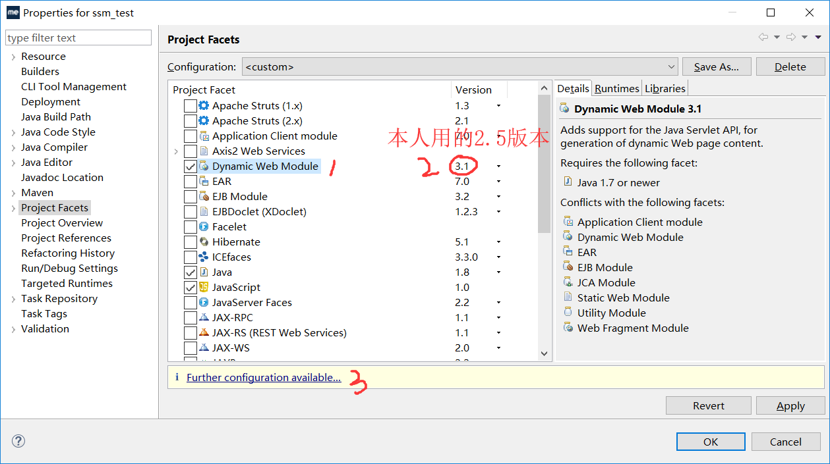Click the Project Facet column header

tap(310, 90)
